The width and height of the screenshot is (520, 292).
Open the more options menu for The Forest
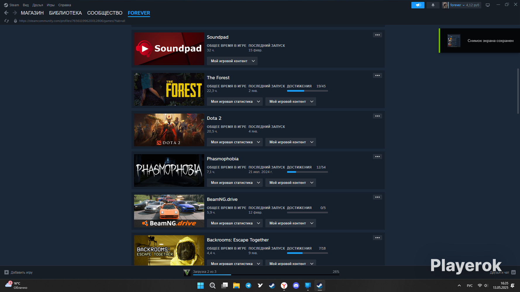point(378,76)
